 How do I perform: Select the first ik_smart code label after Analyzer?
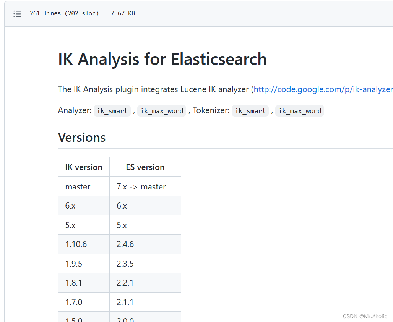point(112,111)
